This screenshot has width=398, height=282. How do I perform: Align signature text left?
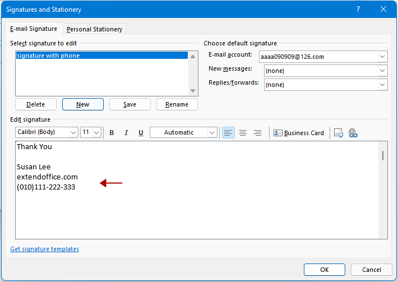(x=228, y=133)
